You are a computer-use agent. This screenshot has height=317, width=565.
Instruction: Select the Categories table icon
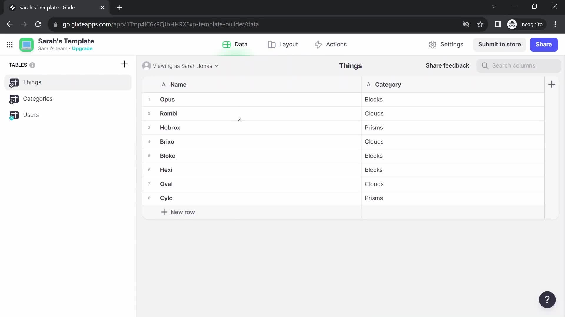14,98
